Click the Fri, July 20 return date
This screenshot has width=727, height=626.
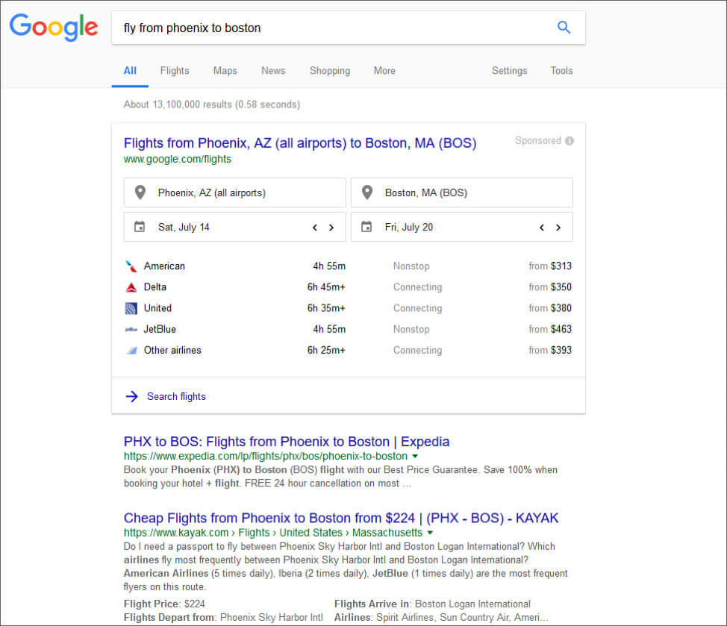pyautogui.click(x=409, y=227)
